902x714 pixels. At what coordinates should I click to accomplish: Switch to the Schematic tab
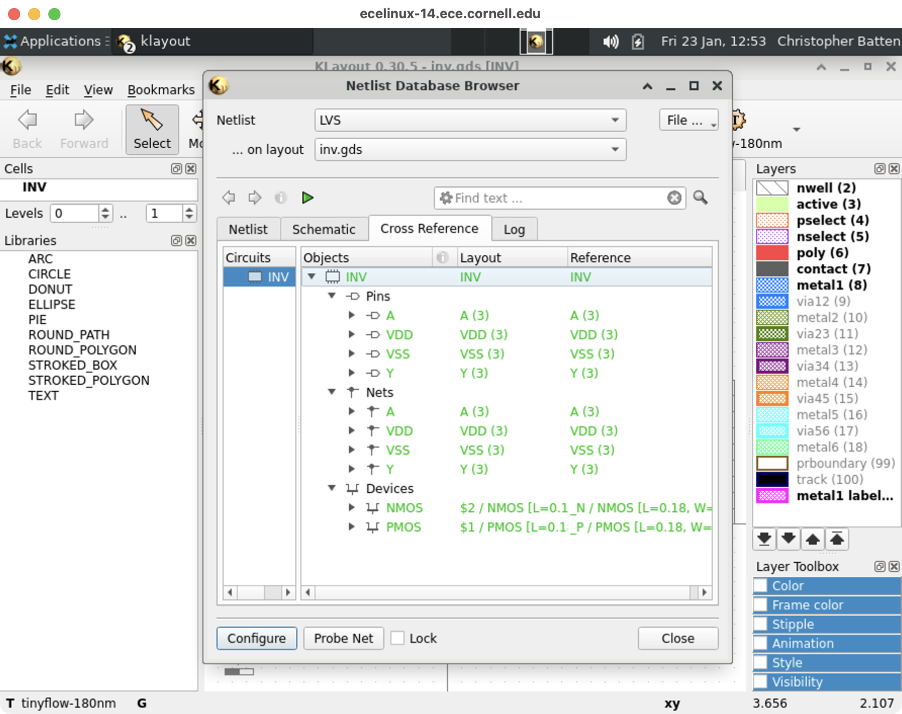pyautogui.click(x=324, y=229)
